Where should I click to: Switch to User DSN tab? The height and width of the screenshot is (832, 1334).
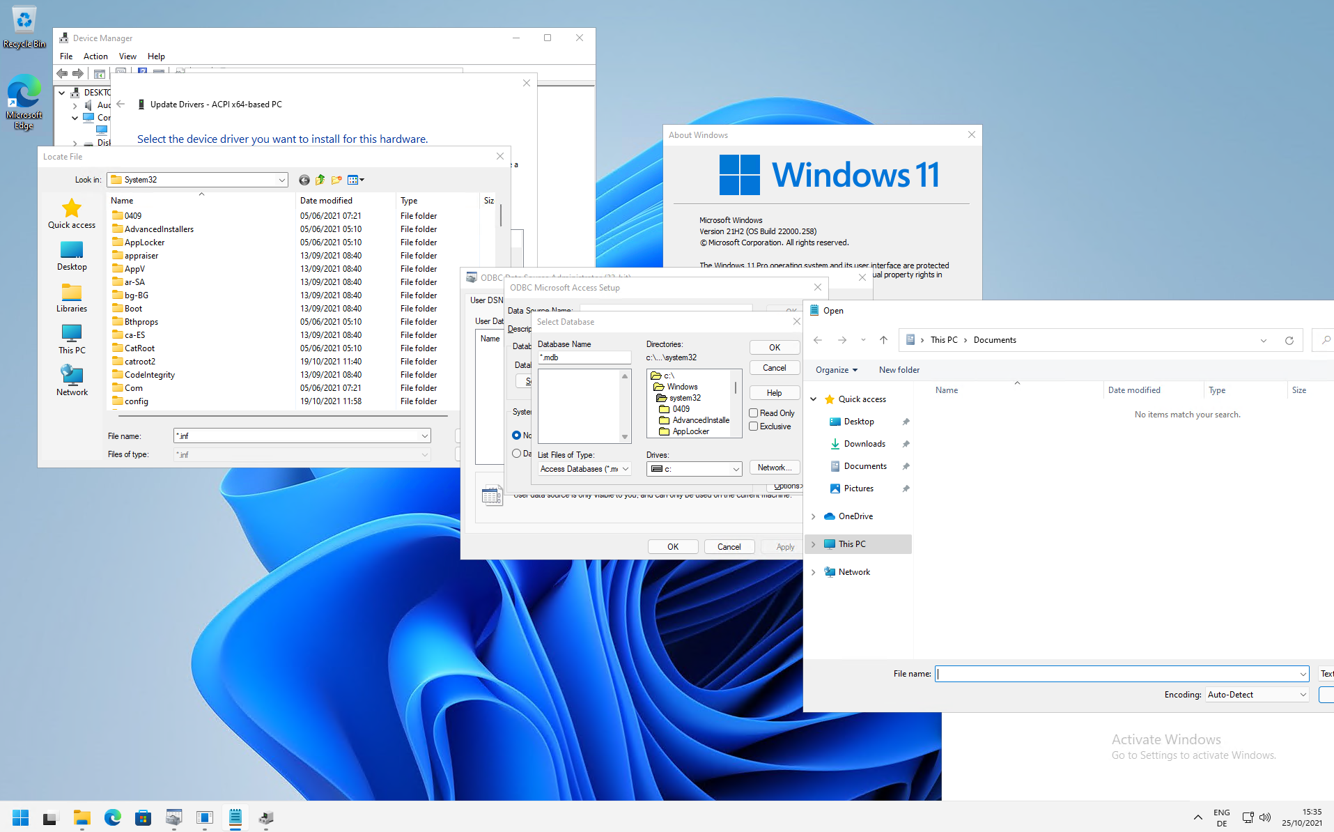tap(486, 300)
